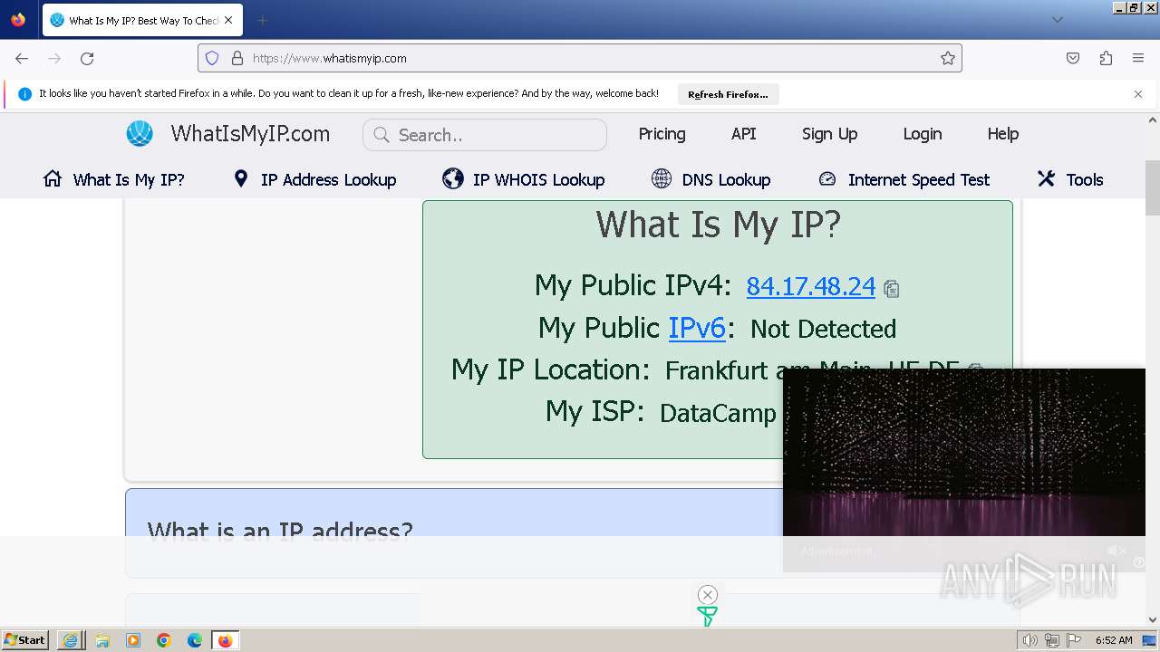Close the WhatIsMyIP tab

coord(228,20)
